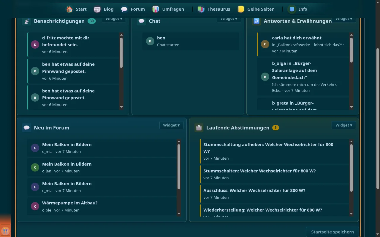Click the Umfragen chart icon
Image resolution: width=380 pixels, height=237 pixels.
click(x=156, y=9)
